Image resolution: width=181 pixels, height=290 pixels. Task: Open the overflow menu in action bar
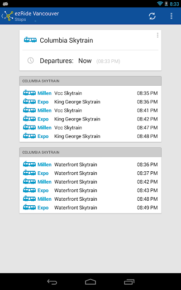pos(171,16)
